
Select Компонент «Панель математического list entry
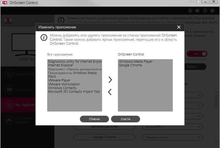click(x=75, y=69)
